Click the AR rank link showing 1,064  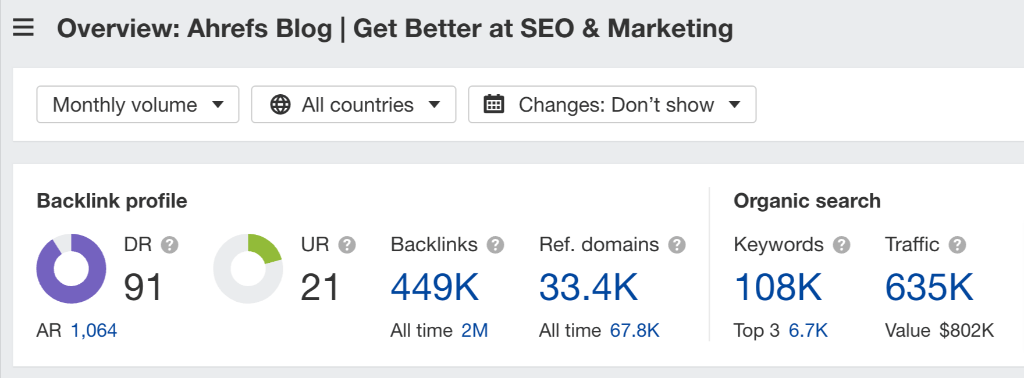(93, 330)
